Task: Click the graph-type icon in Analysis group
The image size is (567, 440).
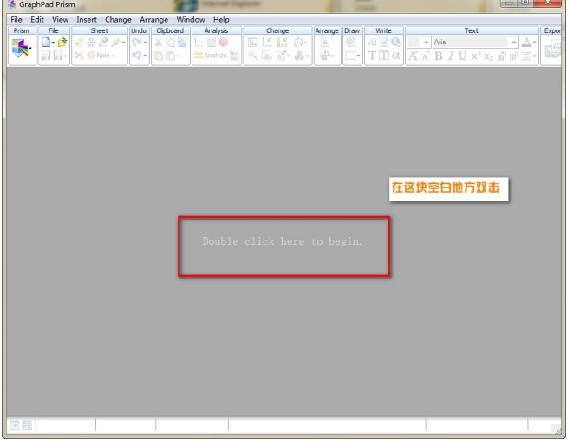Action: (199, 43)
